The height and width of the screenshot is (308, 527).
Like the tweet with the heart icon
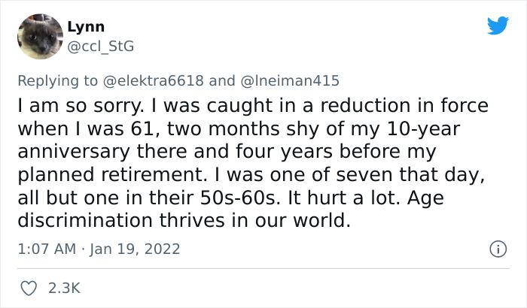(27, 287)
